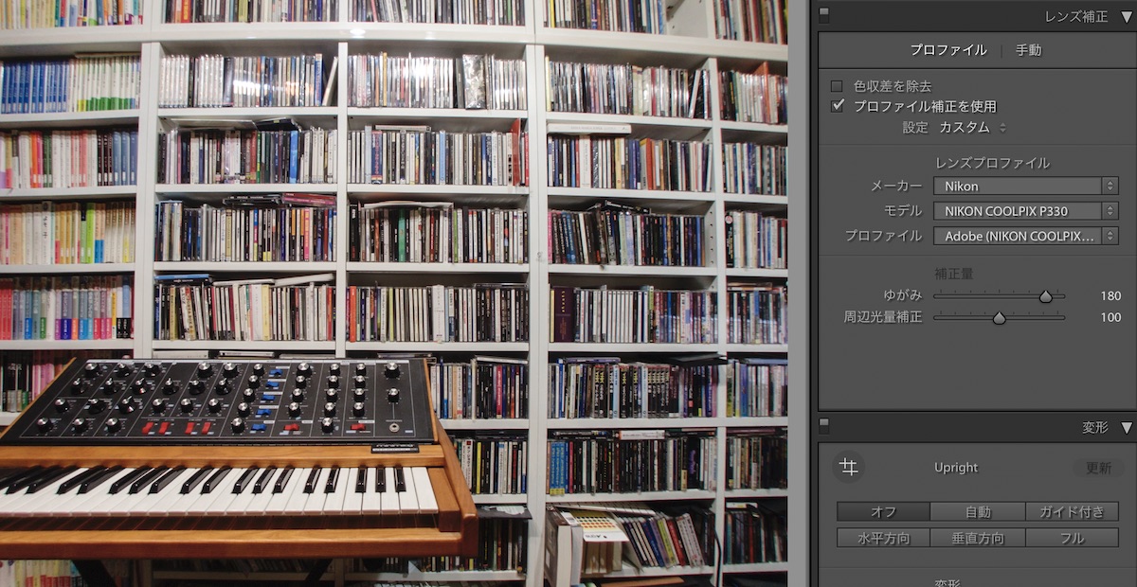Click the Upright label text
This screenshot has width=1137, height=587.
(x=956, y=468)
